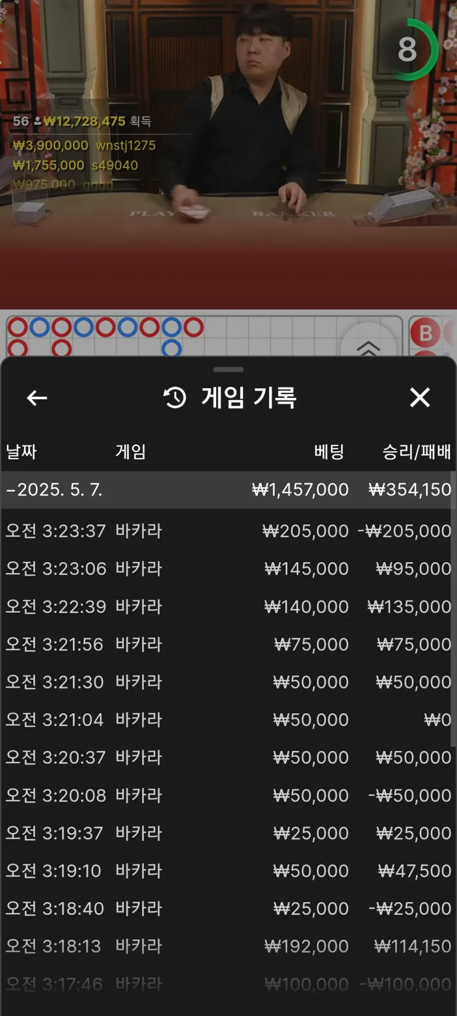Click the first red circle in bead road
Screen dimensions: 457x1016
[18, 327]
